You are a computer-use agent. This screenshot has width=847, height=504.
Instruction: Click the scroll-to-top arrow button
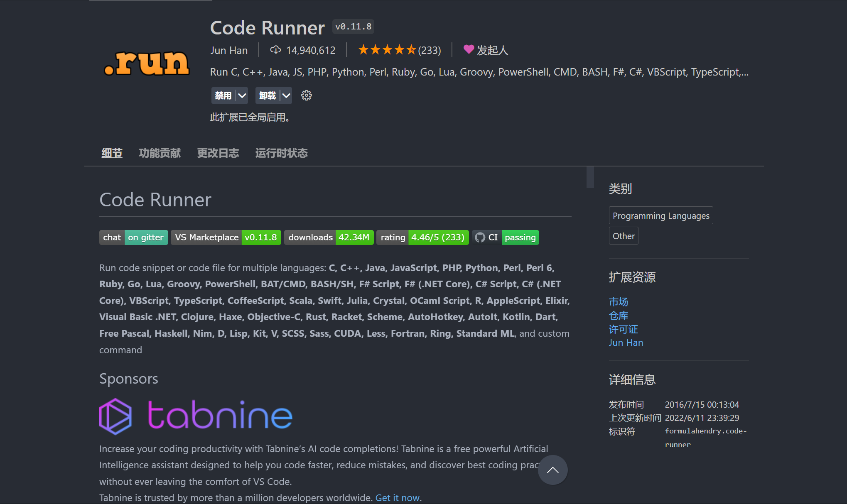pyautogui.click(x=552, y=470)
